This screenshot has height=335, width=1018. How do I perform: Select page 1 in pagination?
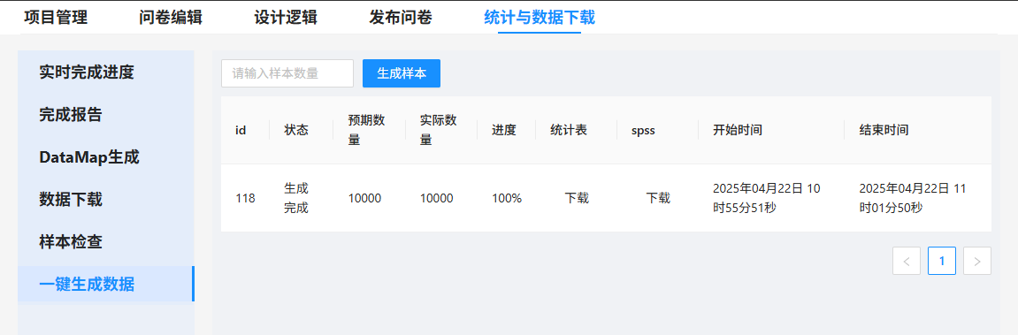coord(941,261)
